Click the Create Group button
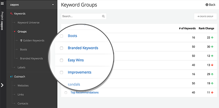 click(x=205, y=16)
